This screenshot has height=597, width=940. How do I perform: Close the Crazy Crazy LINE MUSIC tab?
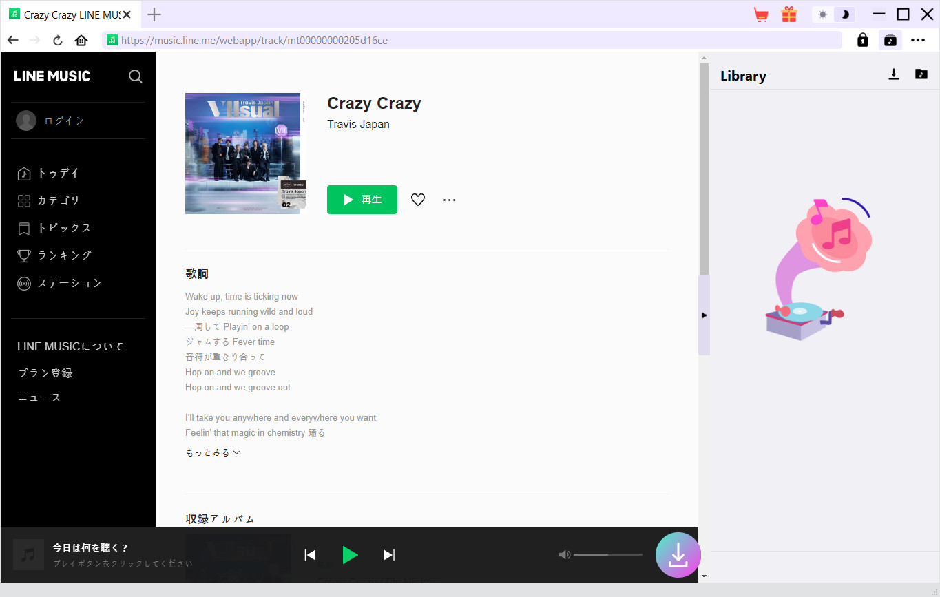click(x=127, y=14)
